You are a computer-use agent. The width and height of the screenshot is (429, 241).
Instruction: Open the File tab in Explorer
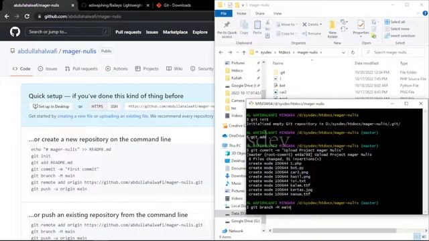tap(223, 13)
